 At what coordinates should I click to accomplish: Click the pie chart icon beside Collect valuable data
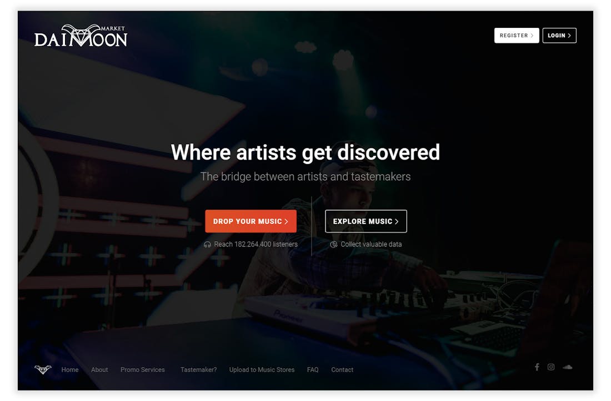point(334,245)
